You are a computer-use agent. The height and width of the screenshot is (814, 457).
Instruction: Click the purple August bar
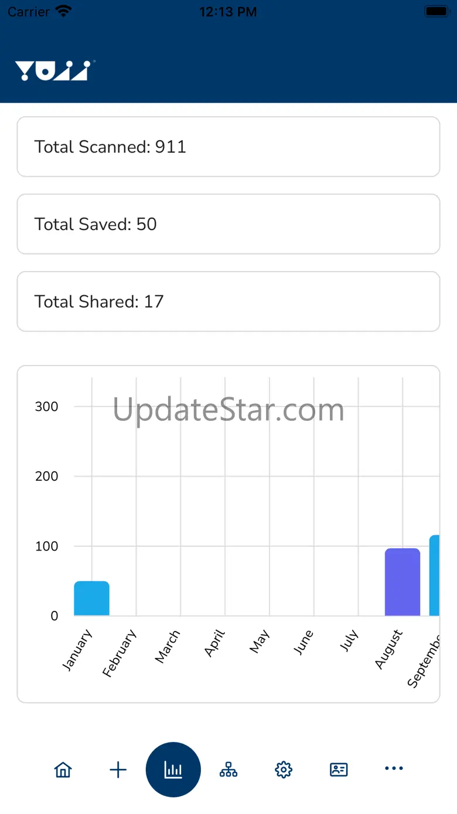click(403, 582)
